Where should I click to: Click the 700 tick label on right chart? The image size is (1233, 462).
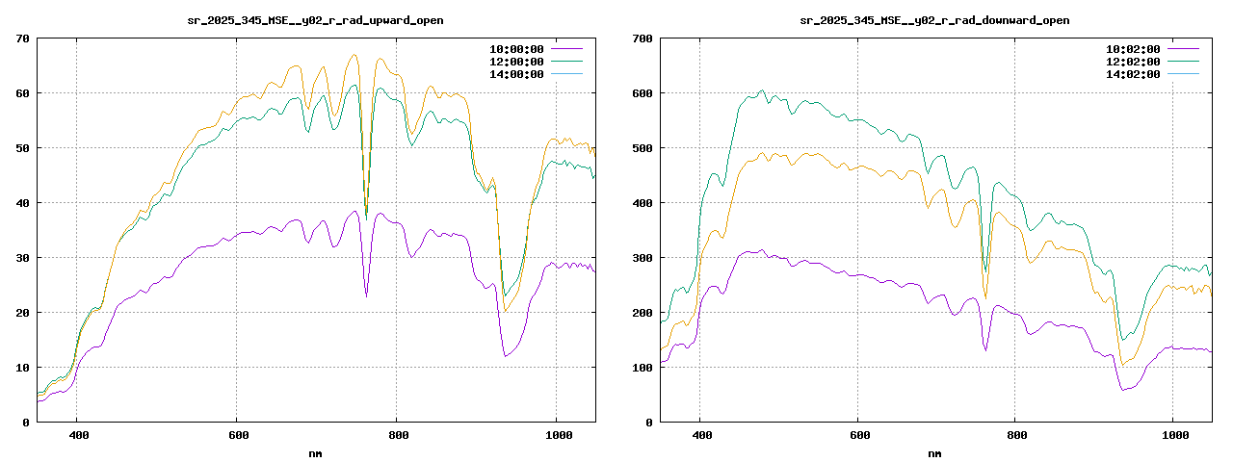click(641, 38)
